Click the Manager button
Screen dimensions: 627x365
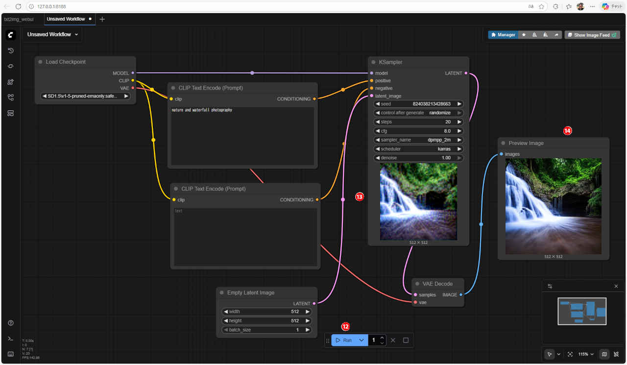(503, 35)
